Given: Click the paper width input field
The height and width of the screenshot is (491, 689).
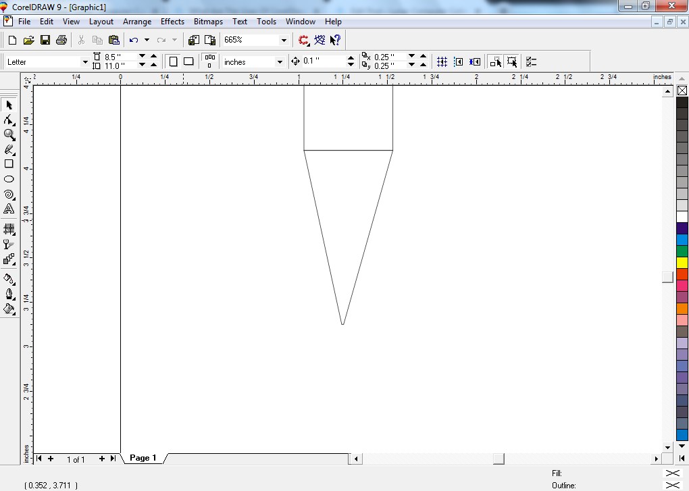Looking at the screenshot, I should tap(120, 57).
